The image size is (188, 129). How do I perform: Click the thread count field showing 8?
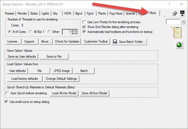(x=67, y=32)
